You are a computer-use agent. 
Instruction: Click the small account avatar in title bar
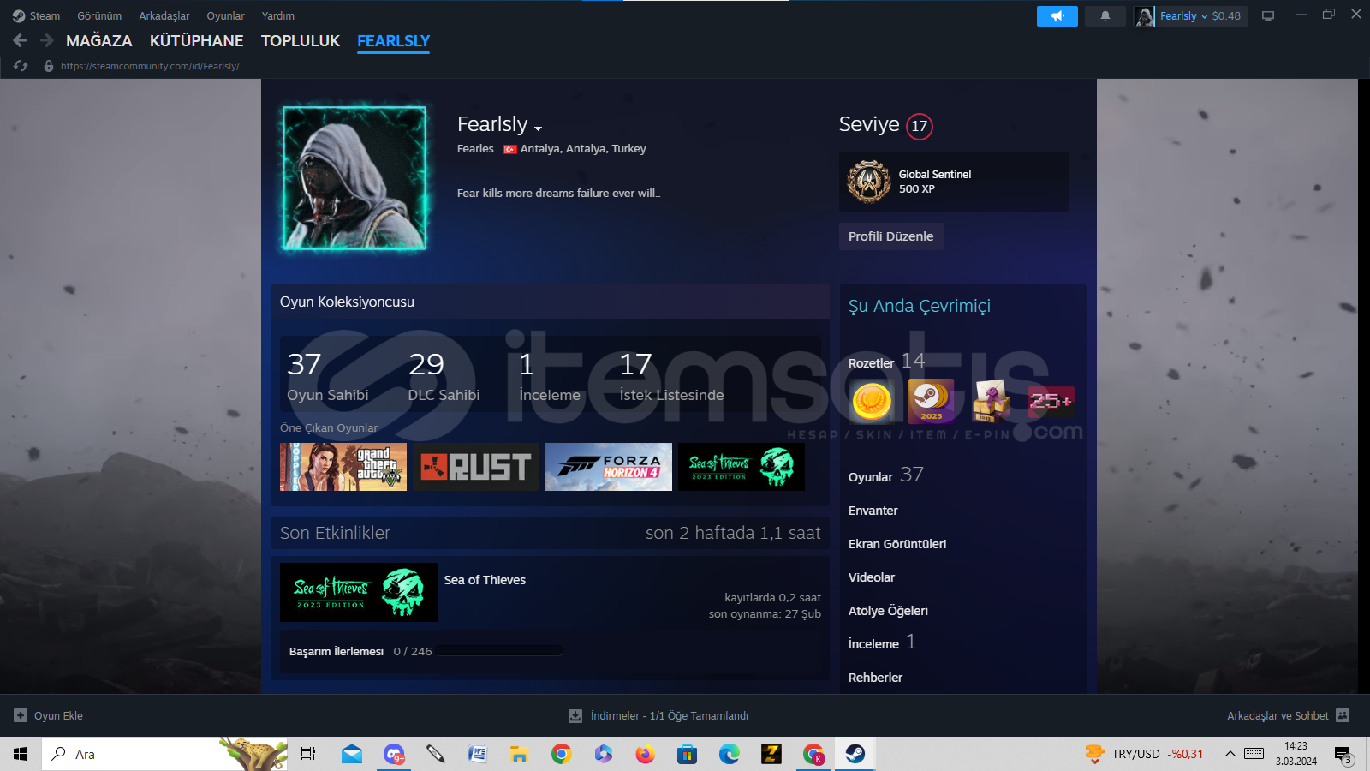tap(1145, 16)
